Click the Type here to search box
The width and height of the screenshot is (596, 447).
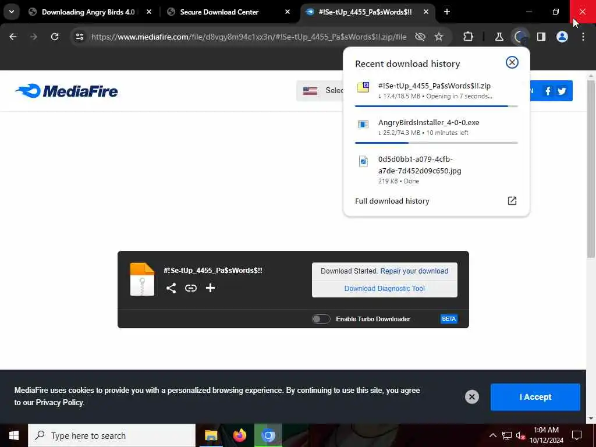pos(112,435)
